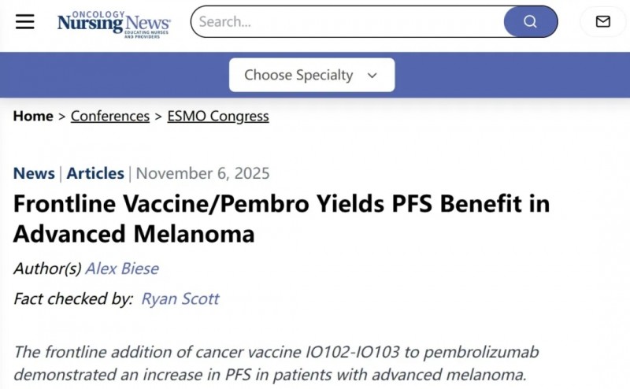The image size is (630, 389).
Task: Focus the Search text field
Action: [346, 21]
